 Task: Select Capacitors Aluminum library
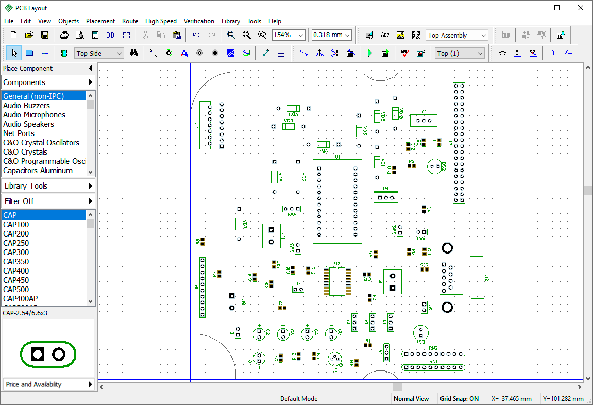44,171
